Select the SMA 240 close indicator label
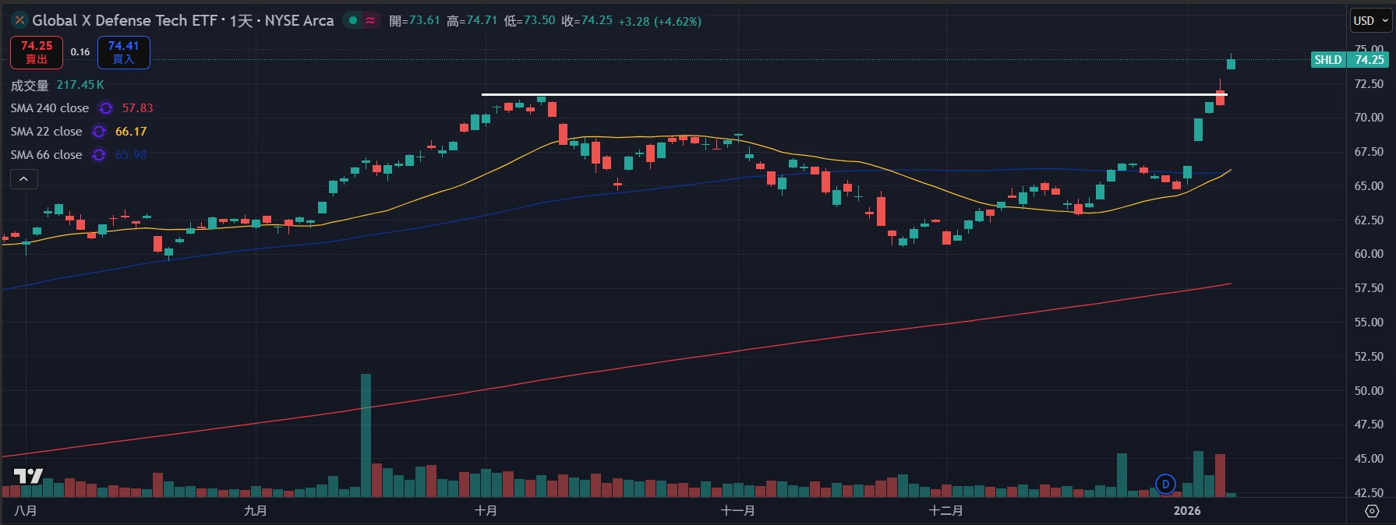 click(x=50, y=108)
